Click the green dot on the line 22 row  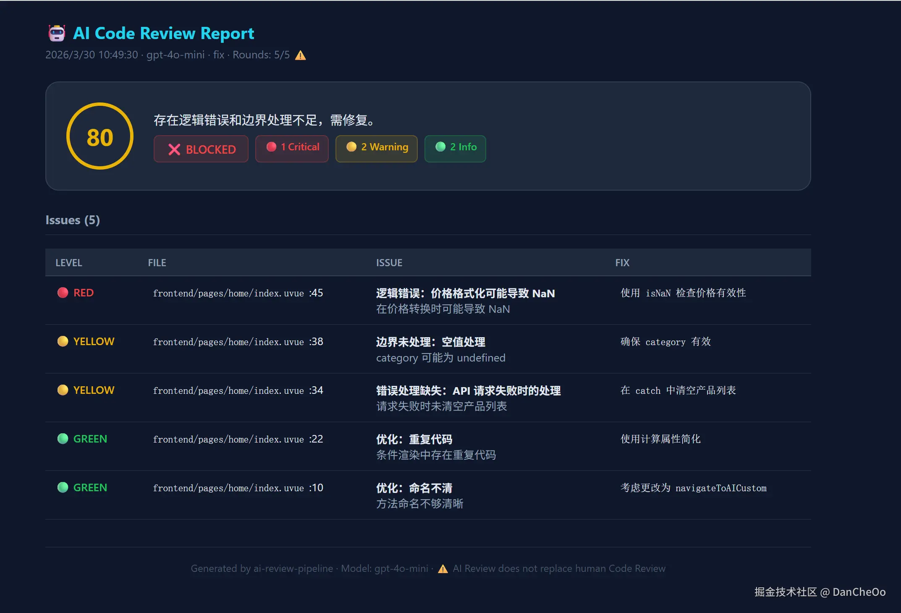[63, 439]
